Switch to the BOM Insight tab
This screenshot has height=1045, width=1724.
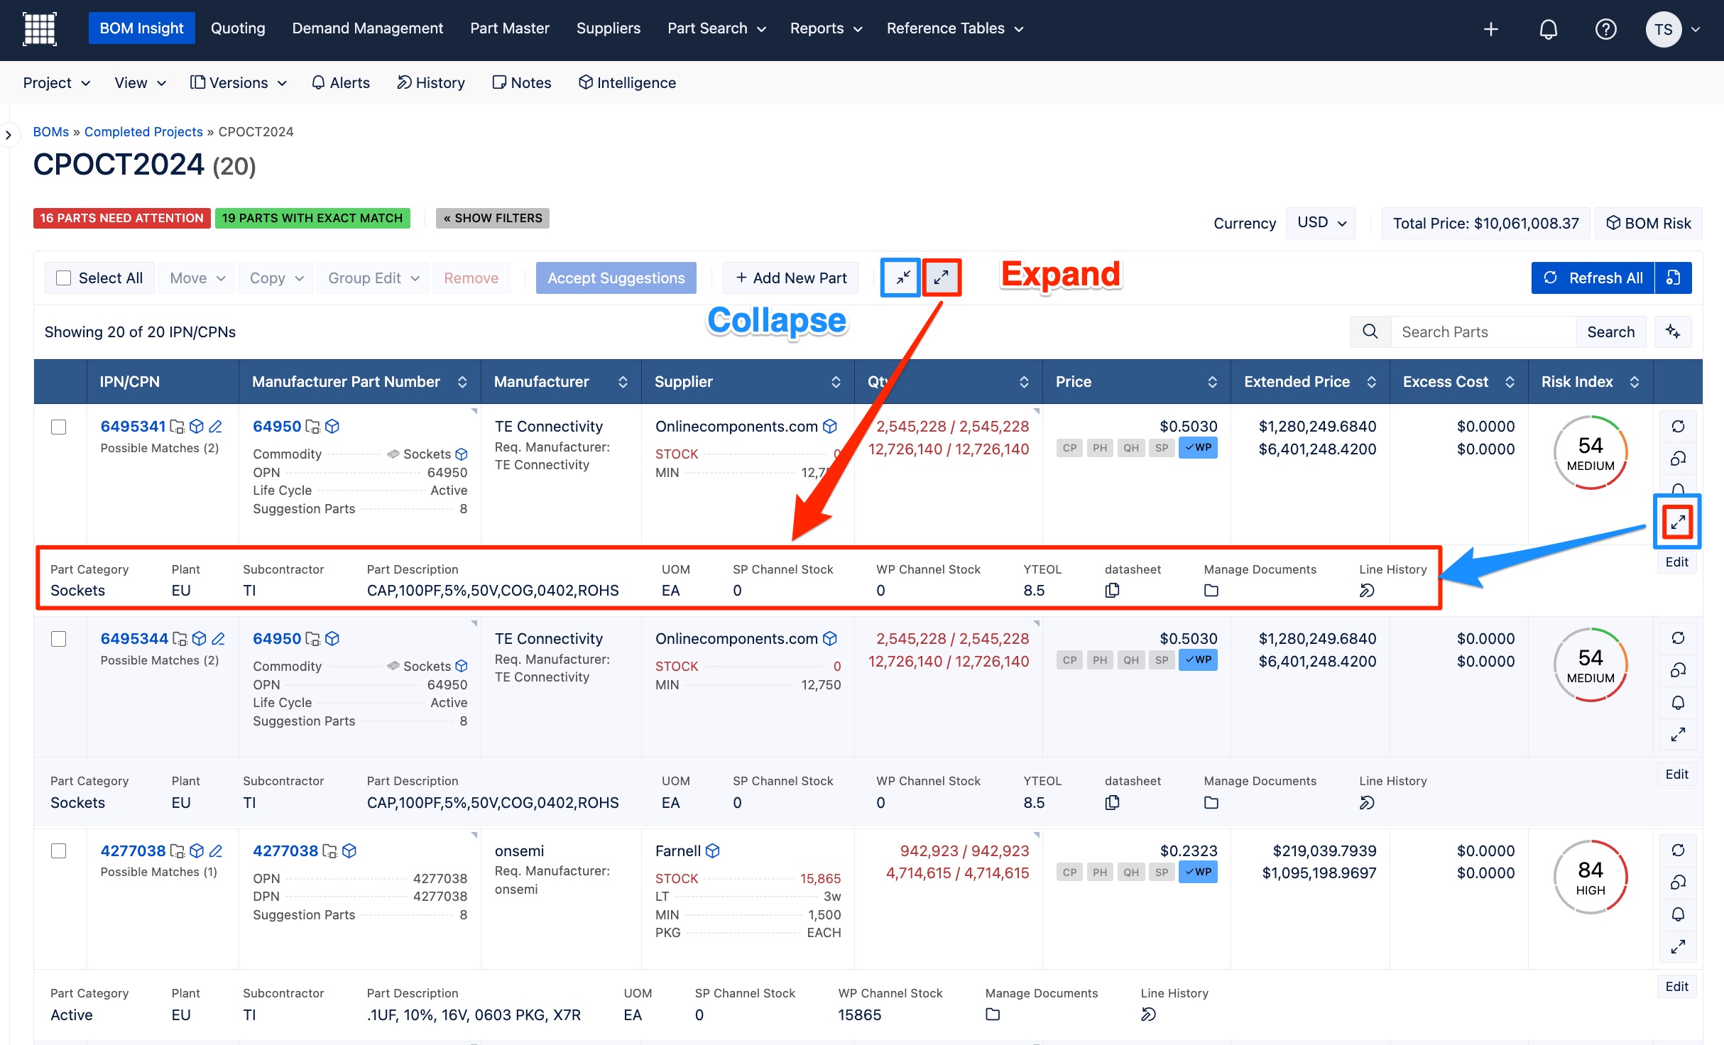141,28
